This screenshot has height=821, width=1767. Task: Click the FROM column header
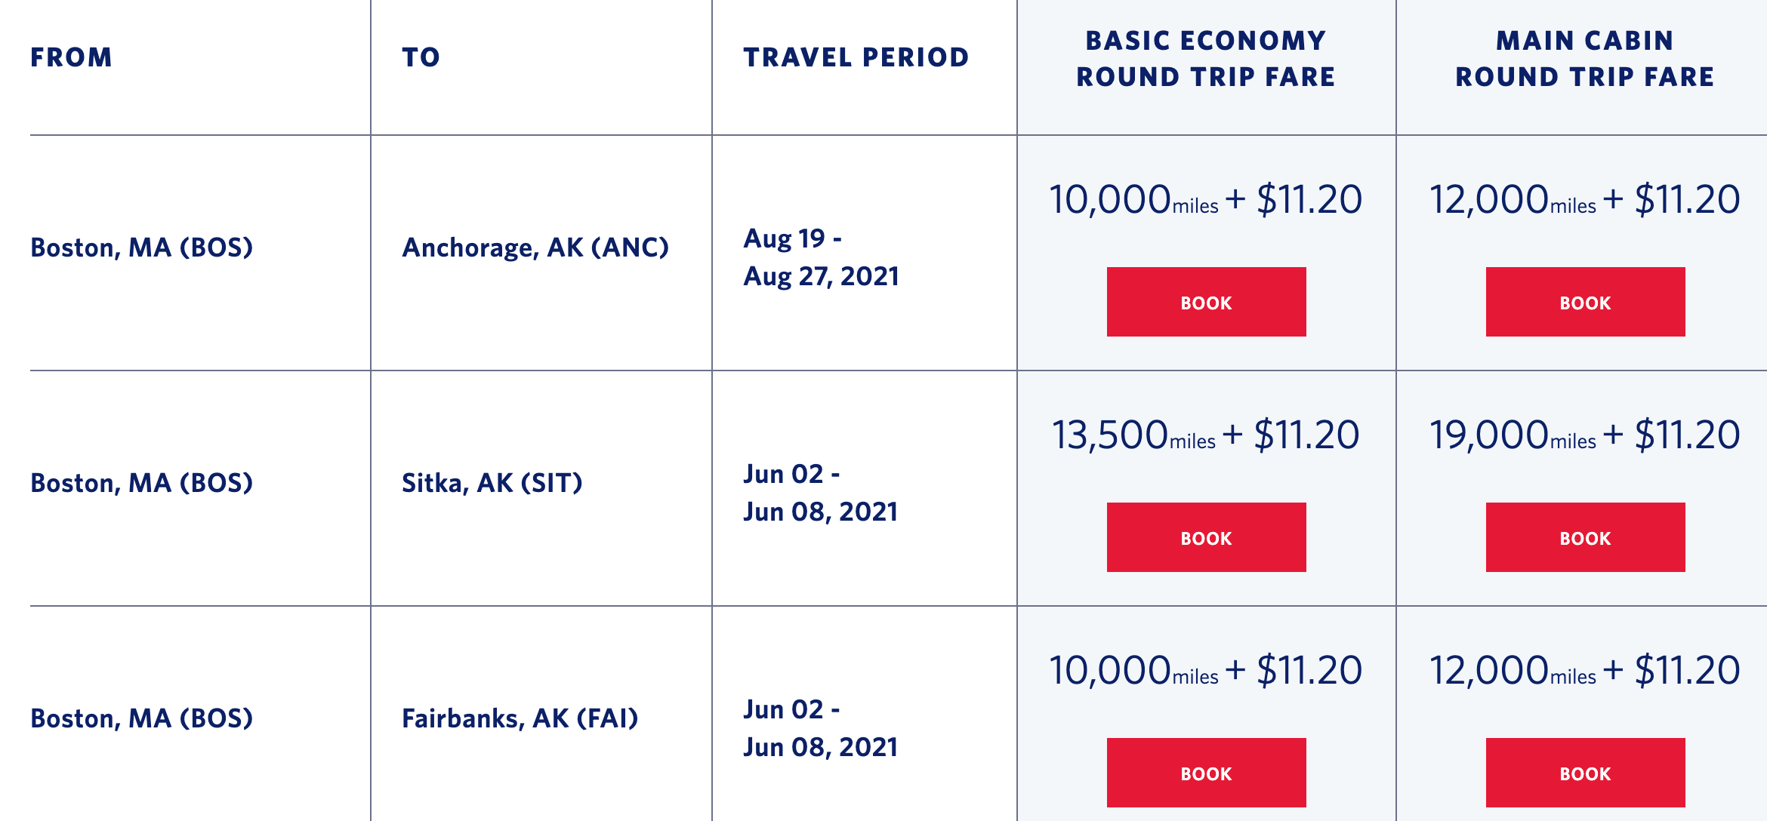71,57
